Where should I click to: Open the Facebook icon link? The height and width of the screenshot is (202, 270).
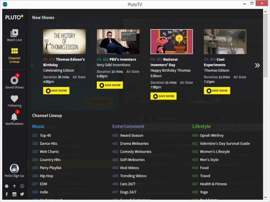6,194
